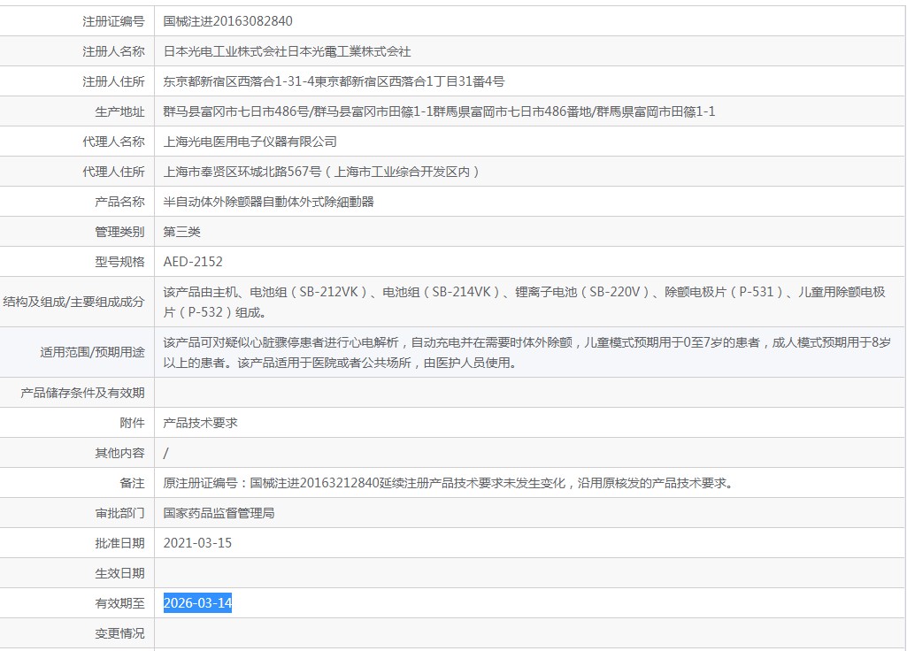The image size is (907, 651).
Task: Click the 审批部门 label
Action: tap(119, 513)
